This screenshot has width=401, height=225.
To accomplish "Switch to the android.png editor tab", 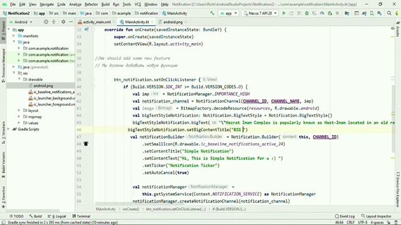I will [173, 22].
